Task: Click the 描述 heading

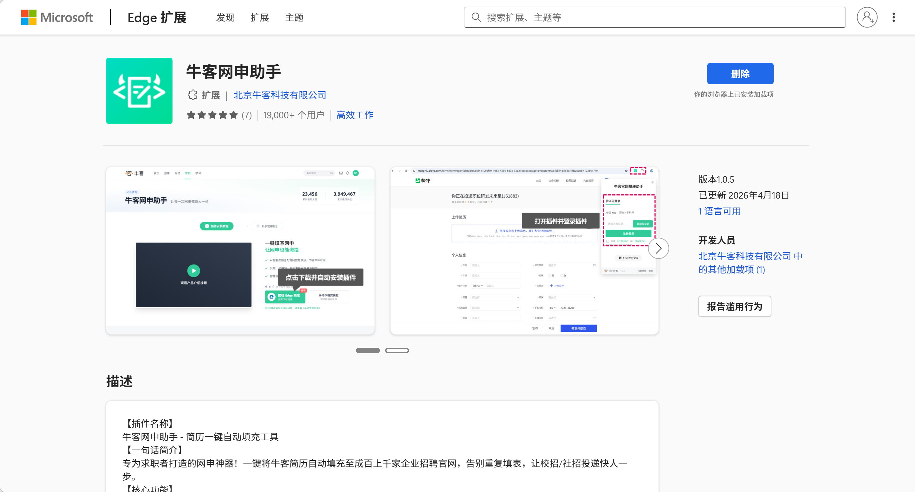Action: pyautogui.click(x=119, y=381)
